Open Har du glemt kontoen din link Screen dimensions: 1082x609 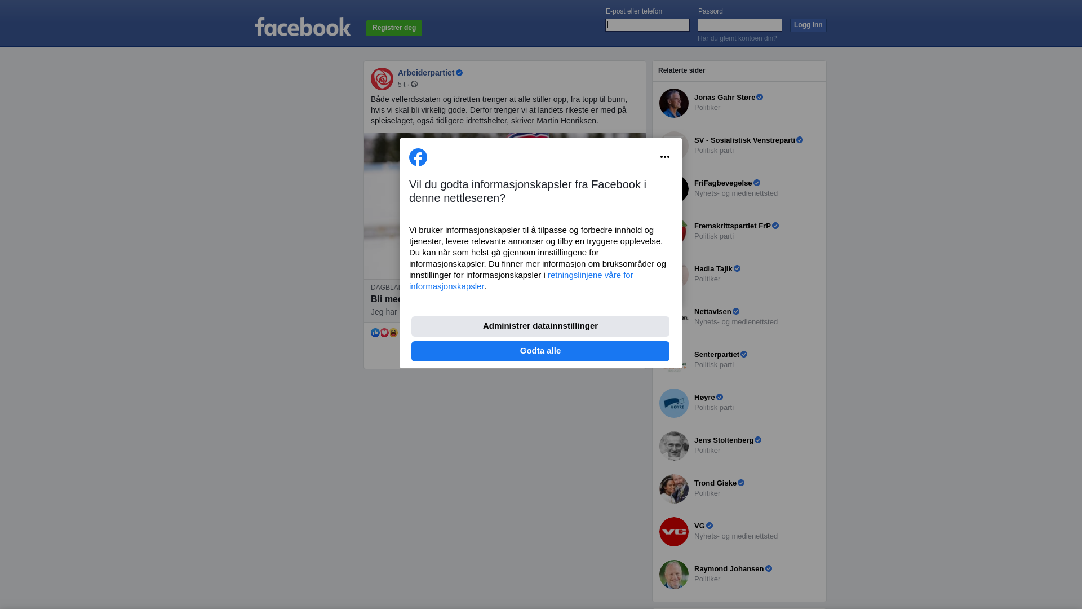coord(737,38)
